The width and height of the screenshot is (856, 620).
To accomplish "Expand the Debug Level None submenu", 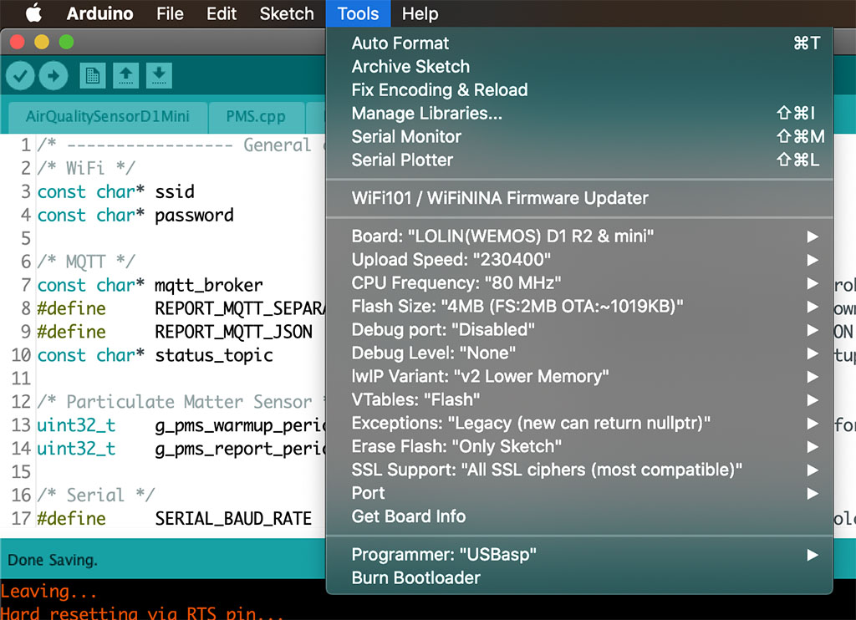I will tap(579, 353).
